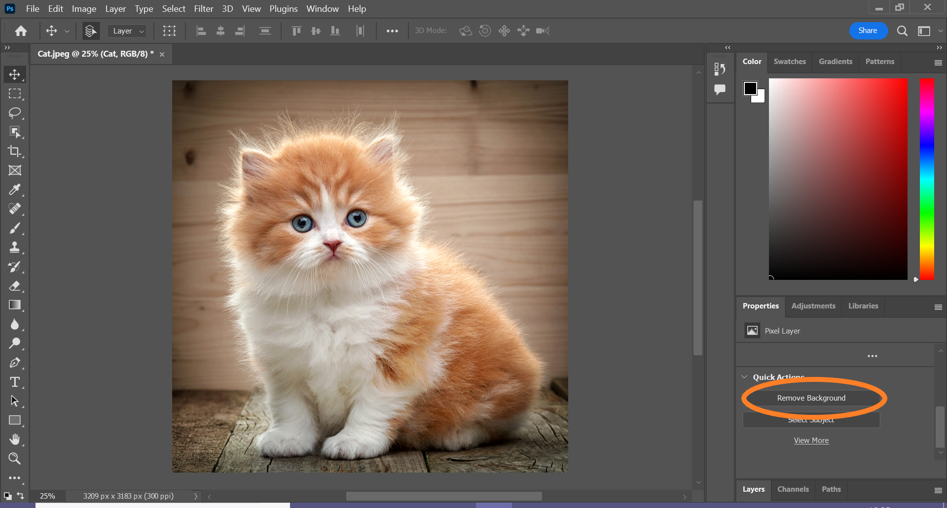Open the Layer auto-select dropdown
Image resolution: width=947 pixels, height=508 pixels.
(x=127, y=31)
